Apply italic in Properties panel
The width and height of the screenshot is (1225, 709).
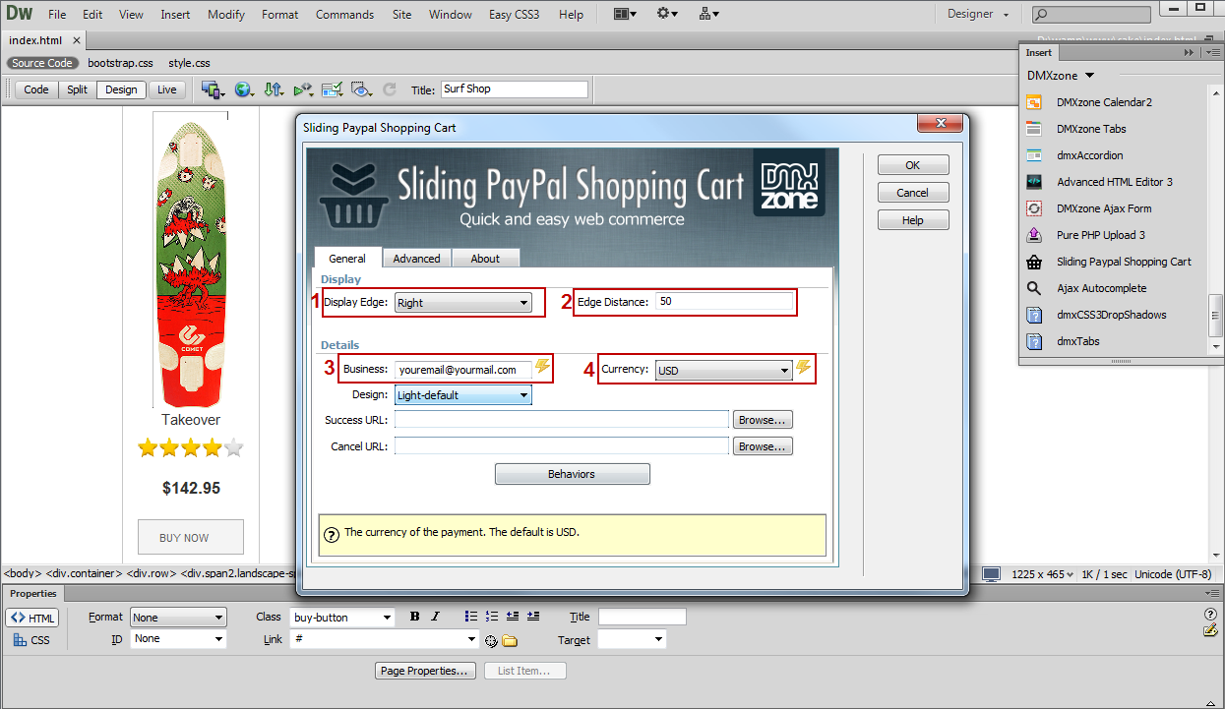(436, 617)
